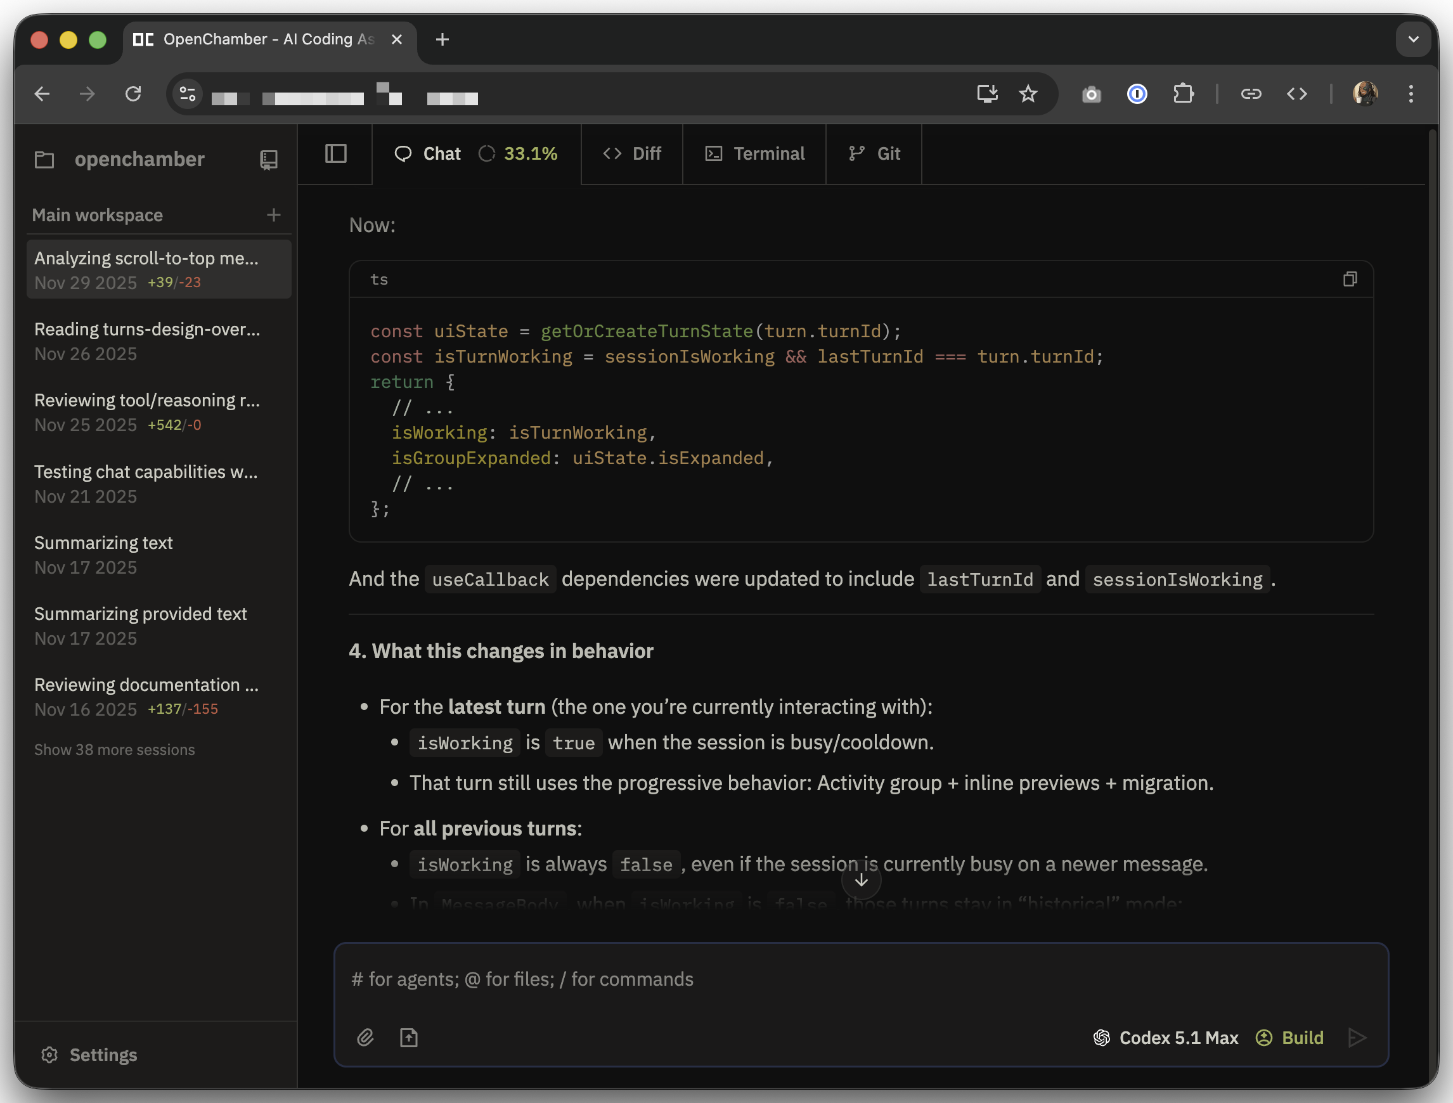Select the 'Analyzing scroll-to-top me...' session
Image resolution: width=1453 pixels, height=1103 pixels.
coord(159,269)
